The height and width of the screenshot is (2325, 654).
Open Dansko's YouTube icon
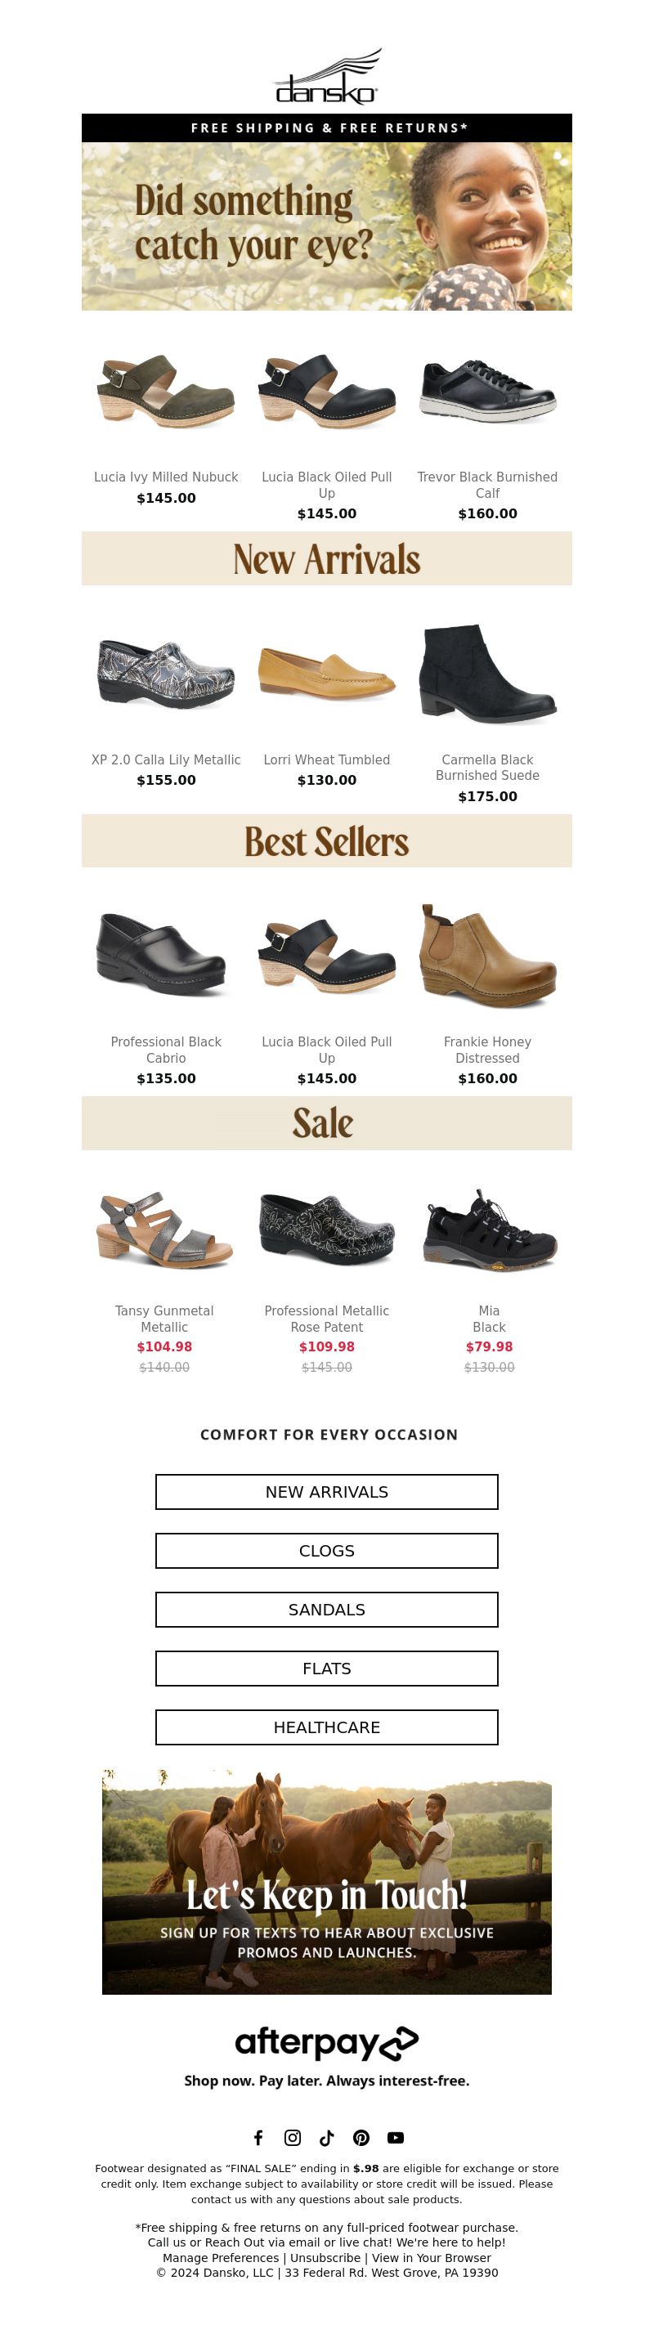(395, 2137)
